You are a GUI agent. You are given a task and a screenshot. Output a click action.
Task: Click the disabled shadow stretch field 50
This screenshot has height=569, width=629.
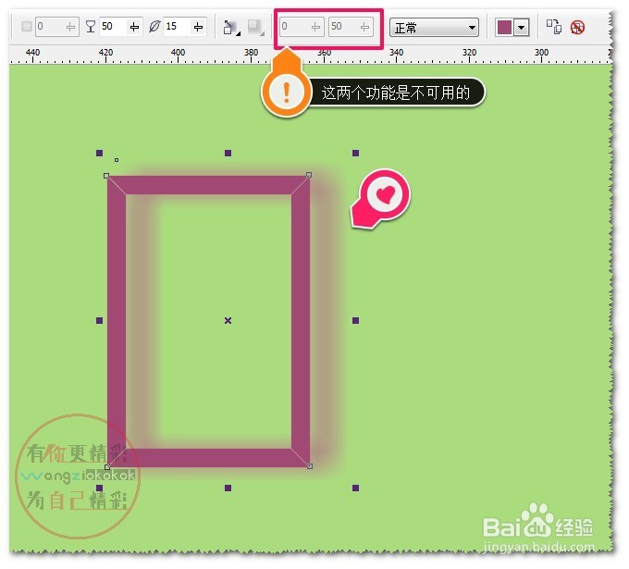coord(351,27)
